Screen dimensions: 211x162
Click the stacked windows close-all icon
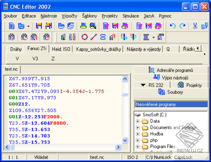pos(71,26)
